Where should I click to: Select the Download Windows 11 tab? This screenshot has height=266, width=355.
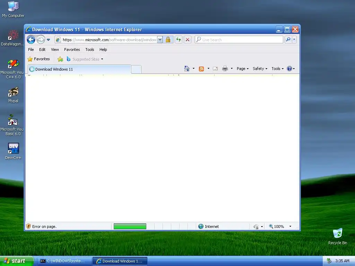tap(79, 69)
